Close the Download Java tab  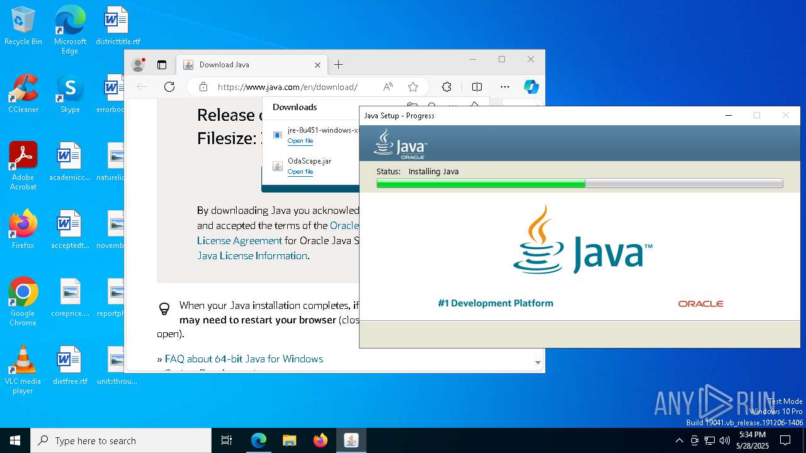(x=317, y=65)
